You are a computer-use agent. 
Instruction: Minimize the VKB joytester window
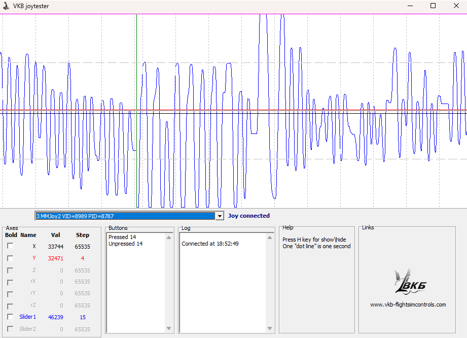coord(409,6)
